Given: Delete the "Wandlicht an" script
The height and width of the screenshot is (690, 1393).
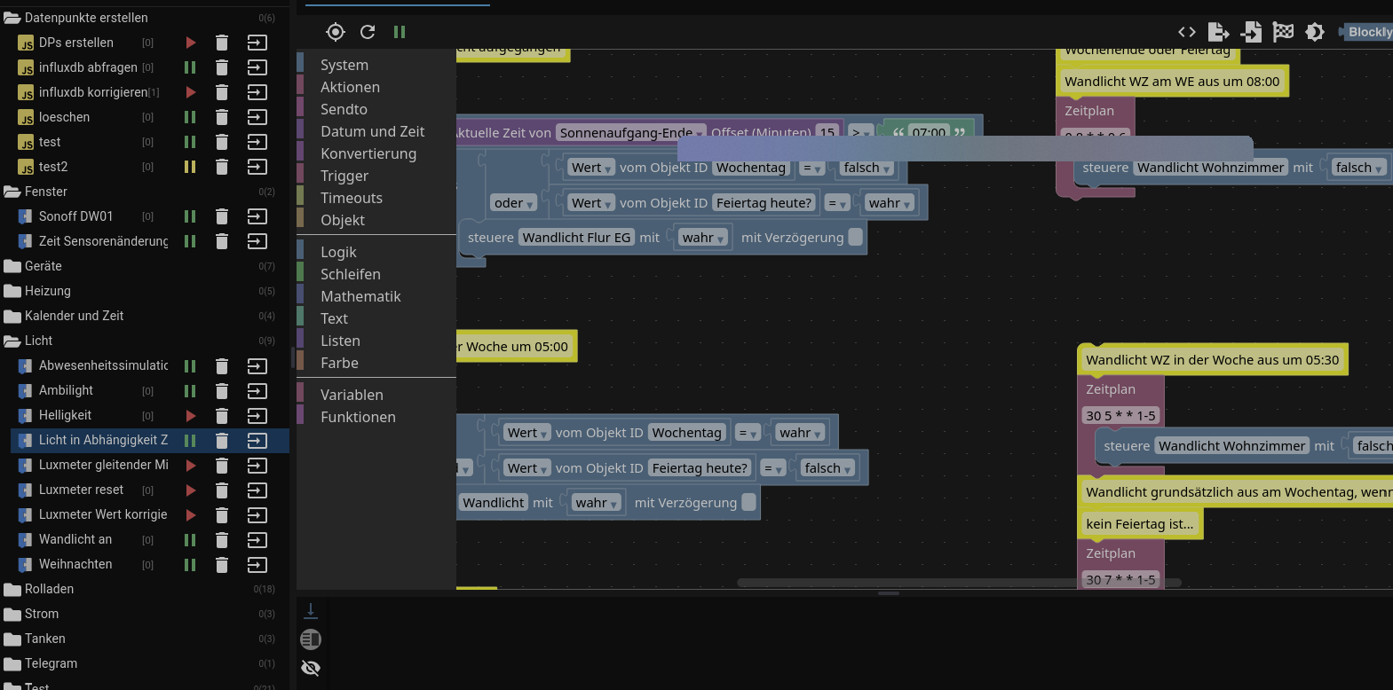Looking at the screenshot, I should pyautogui.click(x=222, y=540).
